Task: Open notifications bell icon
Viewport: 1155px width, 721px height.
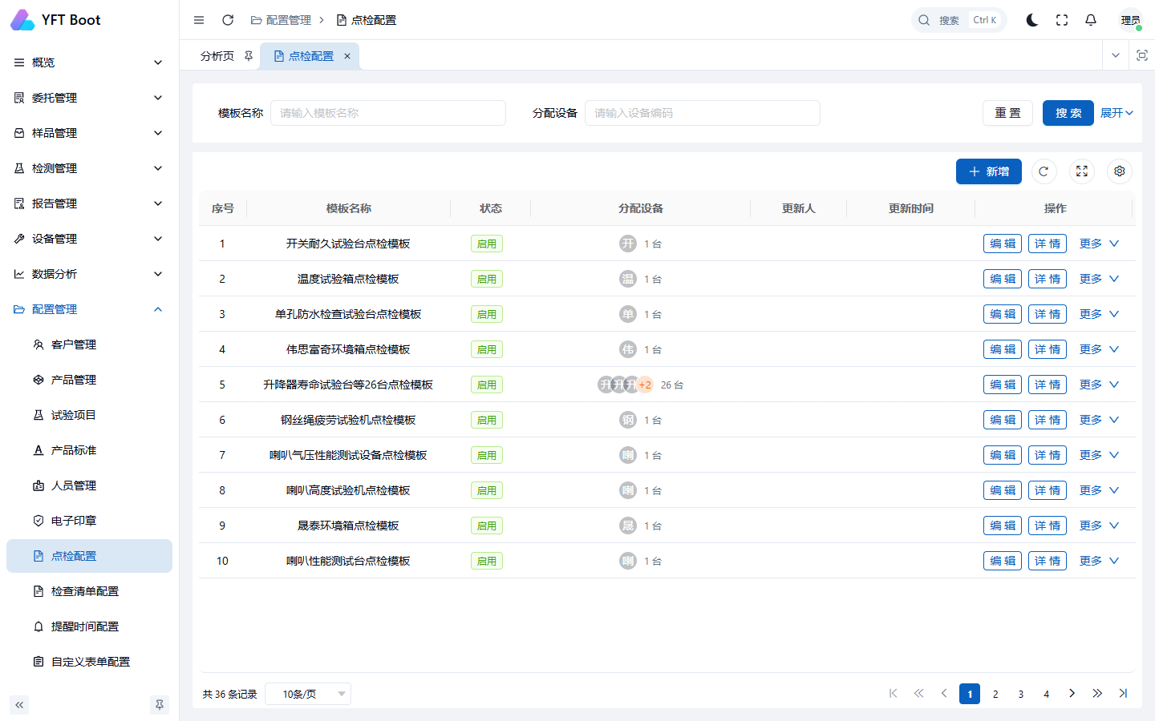Action: 1091,20
